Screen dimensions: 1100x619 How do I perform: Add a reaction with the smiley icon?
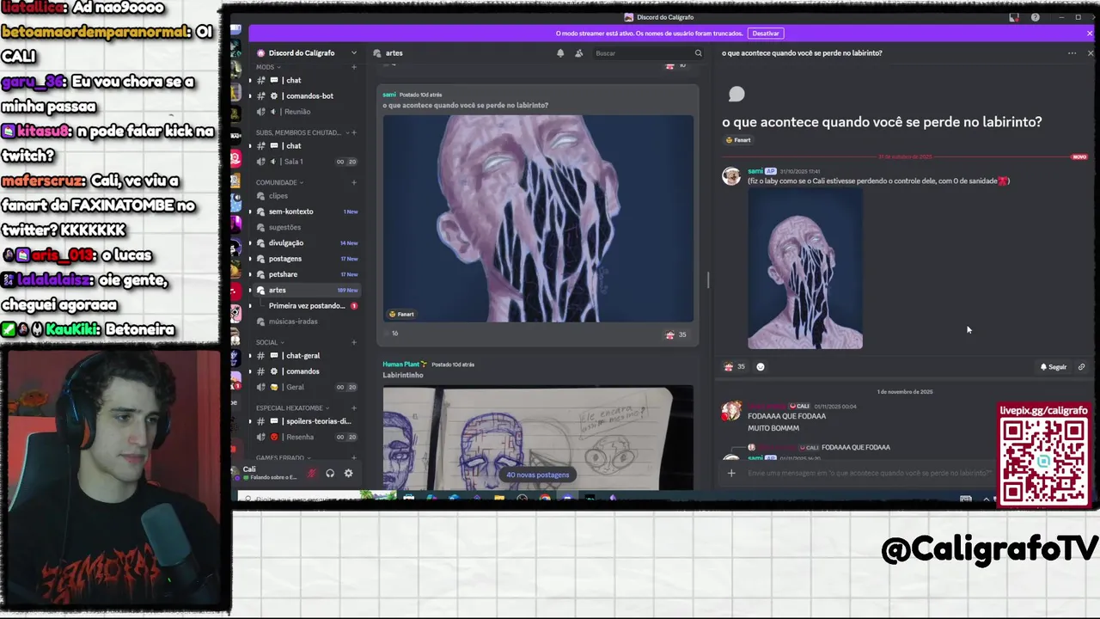(x=760, y=367)
